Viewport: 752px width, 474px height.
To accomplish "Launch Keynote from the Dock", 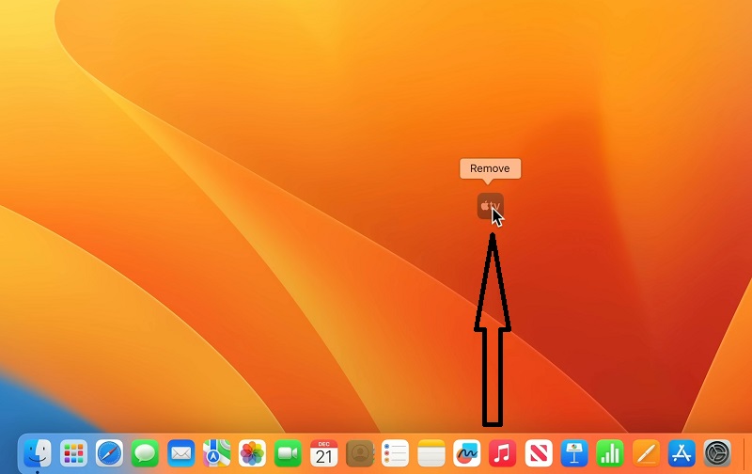I will pos(573,453).
